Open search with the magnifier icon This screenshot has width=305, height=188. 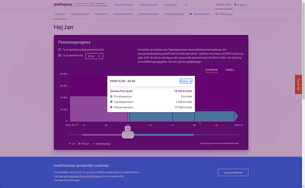pos(186,5)
